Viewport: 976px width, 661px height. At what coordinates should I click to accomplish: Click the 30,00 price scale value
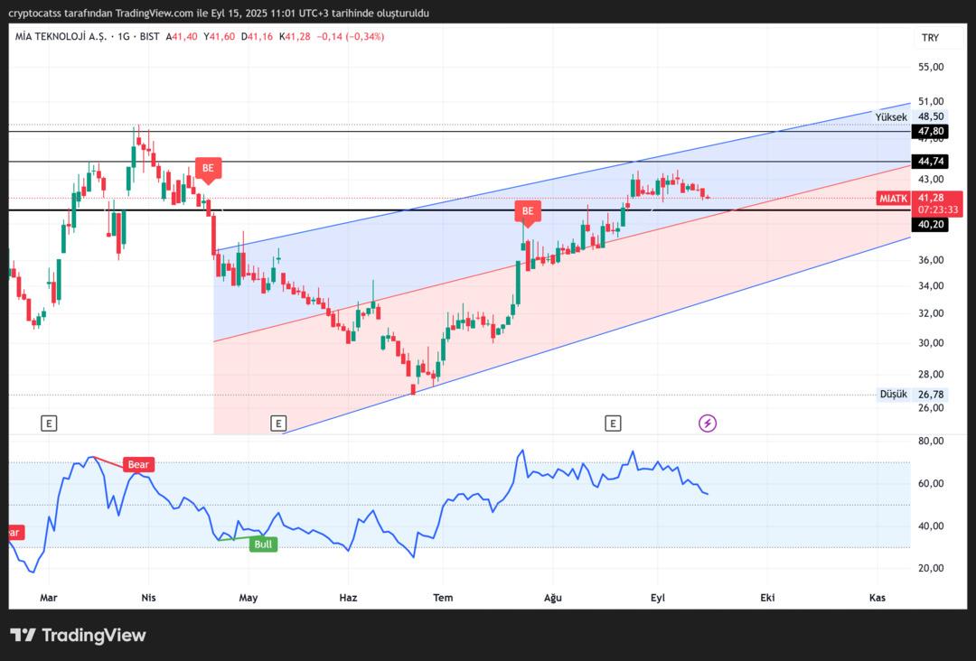931,342
